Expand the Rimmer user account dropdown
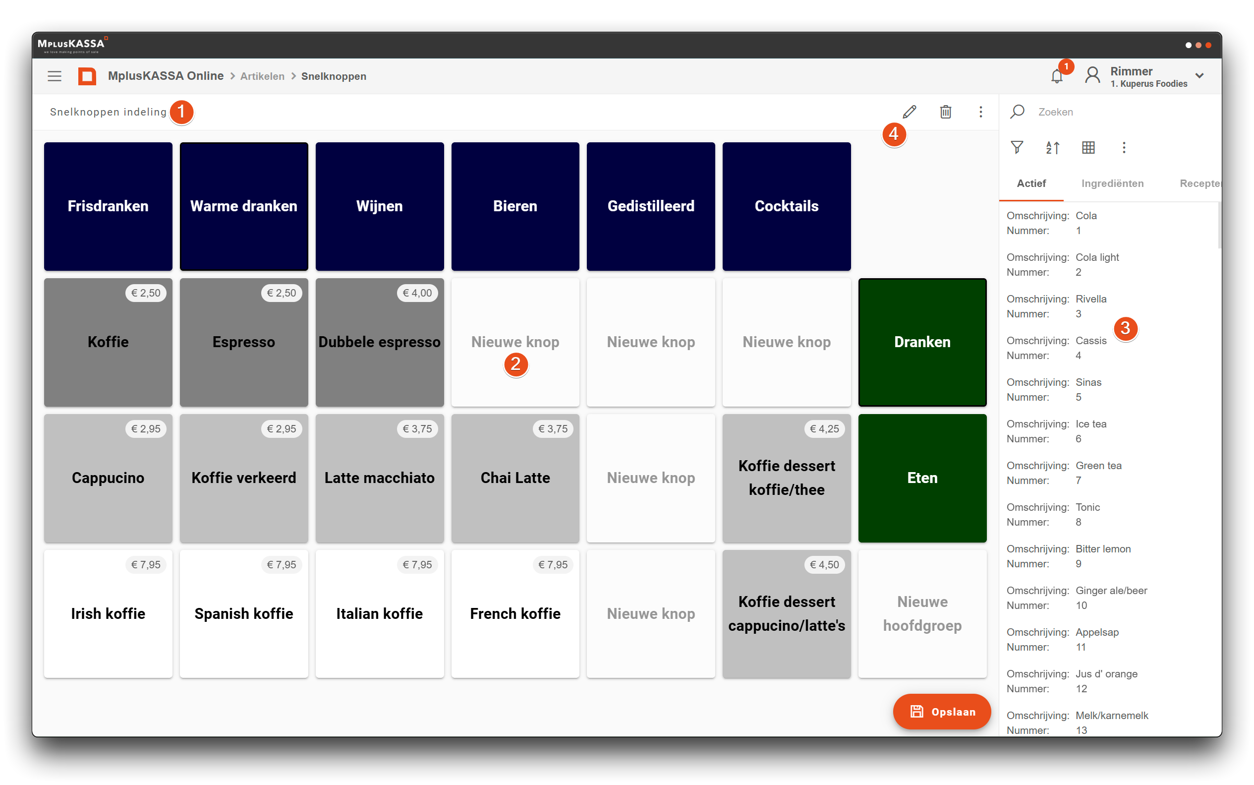The width and height of the screenshot is (1254, 785). [x=1199, y=76]
